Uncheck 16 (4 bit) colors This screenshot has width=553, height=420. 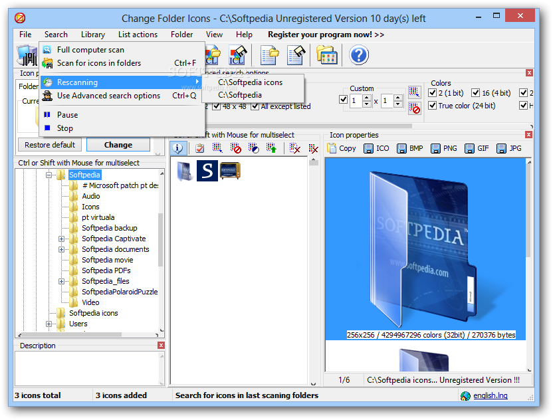[x=476, y=93]
